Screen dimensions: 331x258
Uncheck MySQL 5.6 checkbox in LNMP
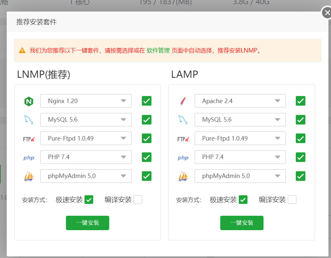click(x=147, y=120)
